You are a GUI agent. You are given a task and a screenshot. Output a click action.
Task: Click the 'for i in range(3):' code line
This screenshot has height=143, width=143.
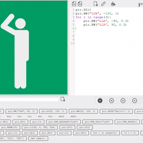click(x=93, y=17)
